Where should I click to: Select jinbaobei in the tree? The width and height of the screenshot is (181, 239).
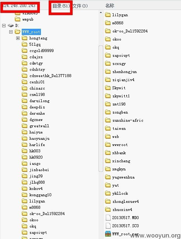[39, 170]
